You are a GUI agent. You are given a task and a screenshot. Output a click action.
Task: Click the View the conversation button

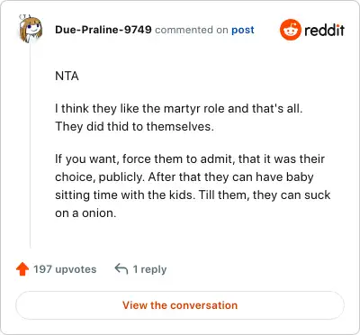point(180,305)
